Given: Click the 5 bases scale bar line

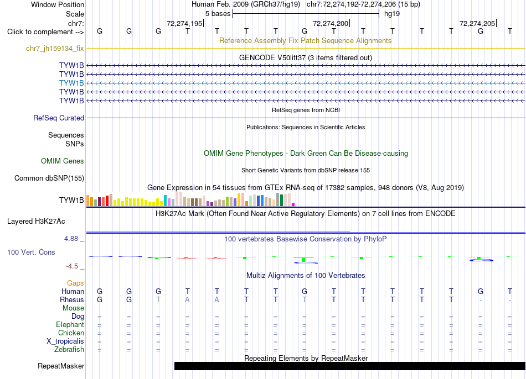Looking at the screenshot, I should [306, 14].
